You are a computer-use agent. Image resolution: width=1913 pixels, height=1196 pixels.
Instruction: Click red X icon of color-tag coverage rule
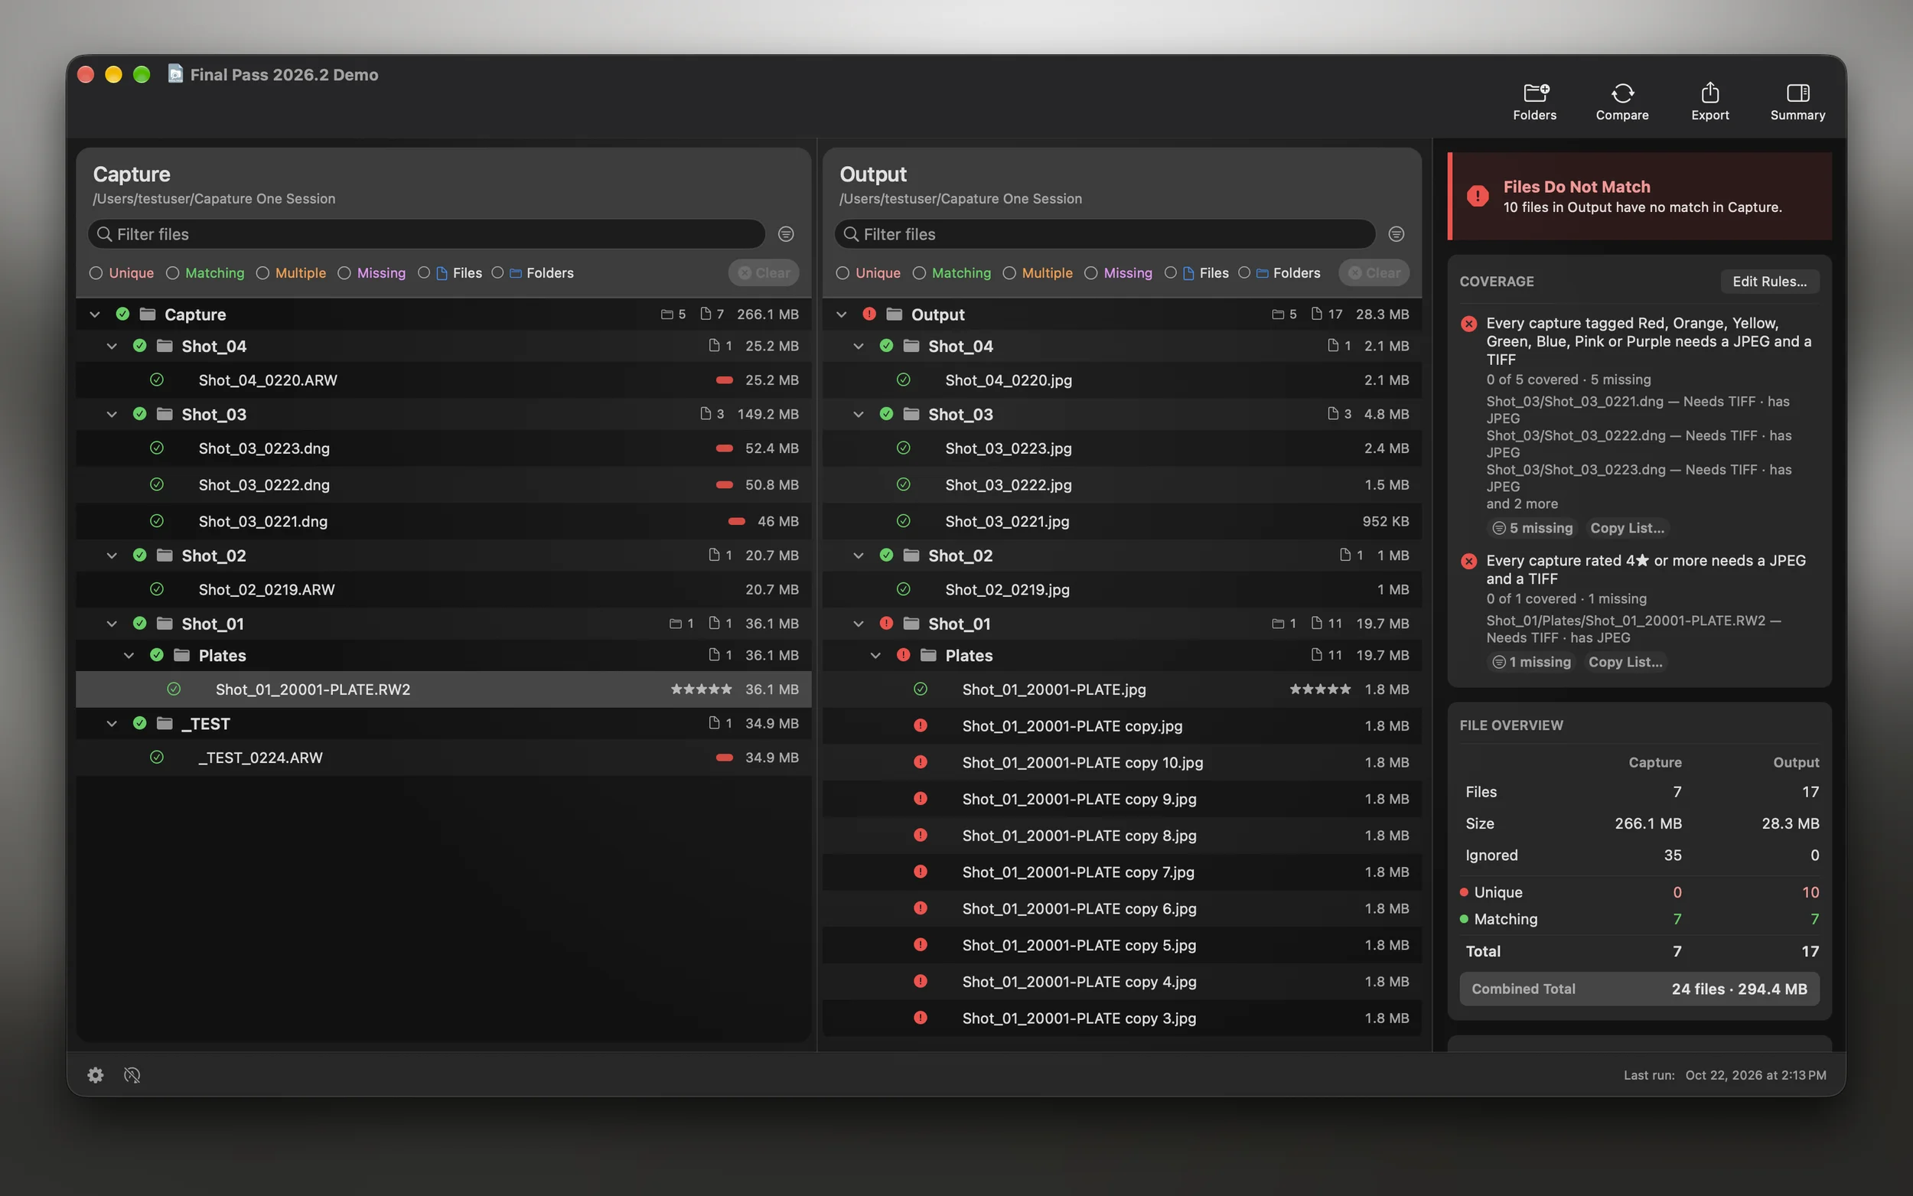(1468, 324)
